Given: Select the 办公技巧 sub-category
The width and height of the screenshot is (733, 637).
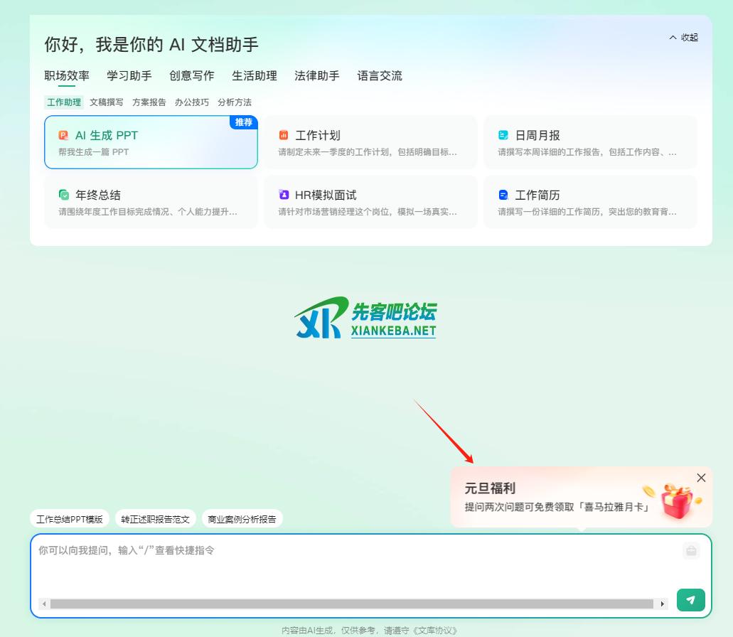Looking at the screenshot, I should tap(192, 102).
